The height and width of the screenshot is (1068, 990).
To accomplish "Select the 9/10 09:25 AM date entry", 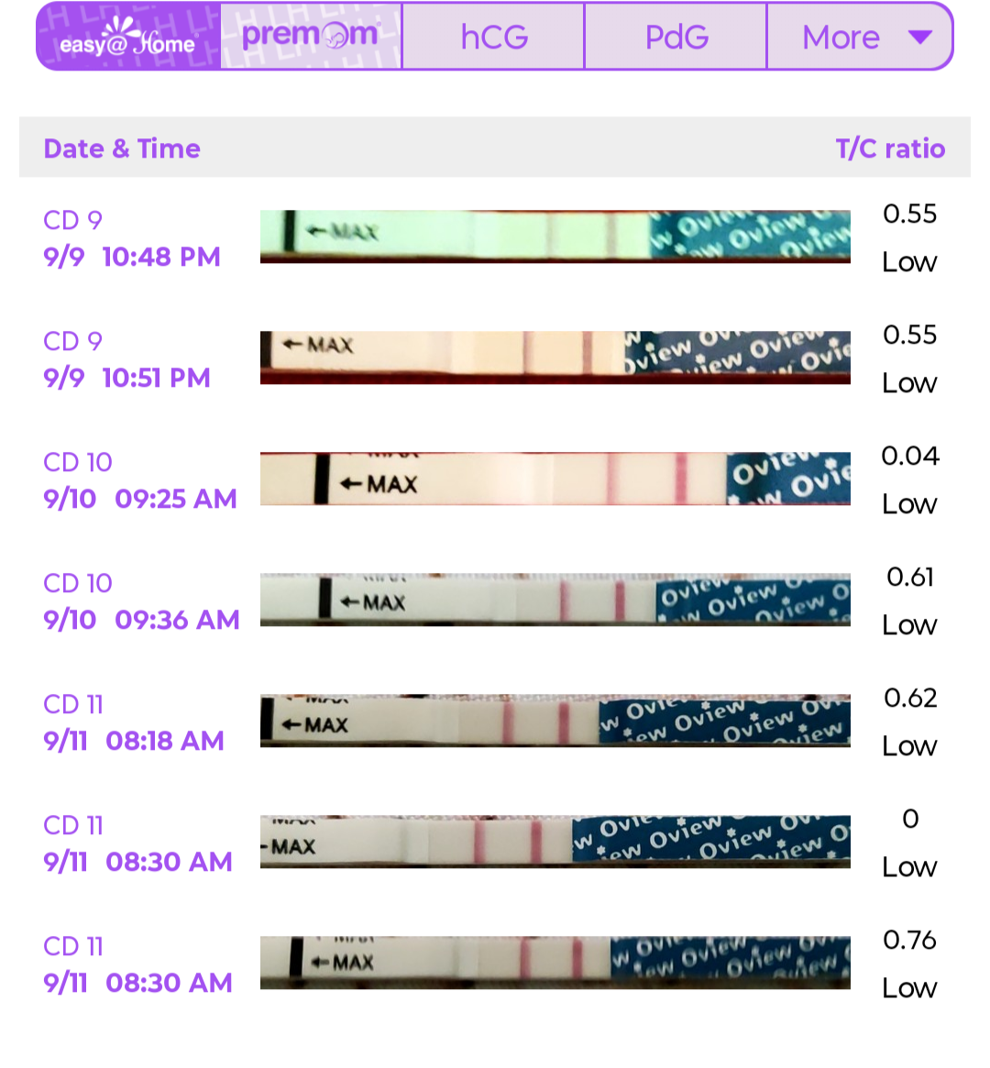I will pyautogui.click(x=139, y=499).
